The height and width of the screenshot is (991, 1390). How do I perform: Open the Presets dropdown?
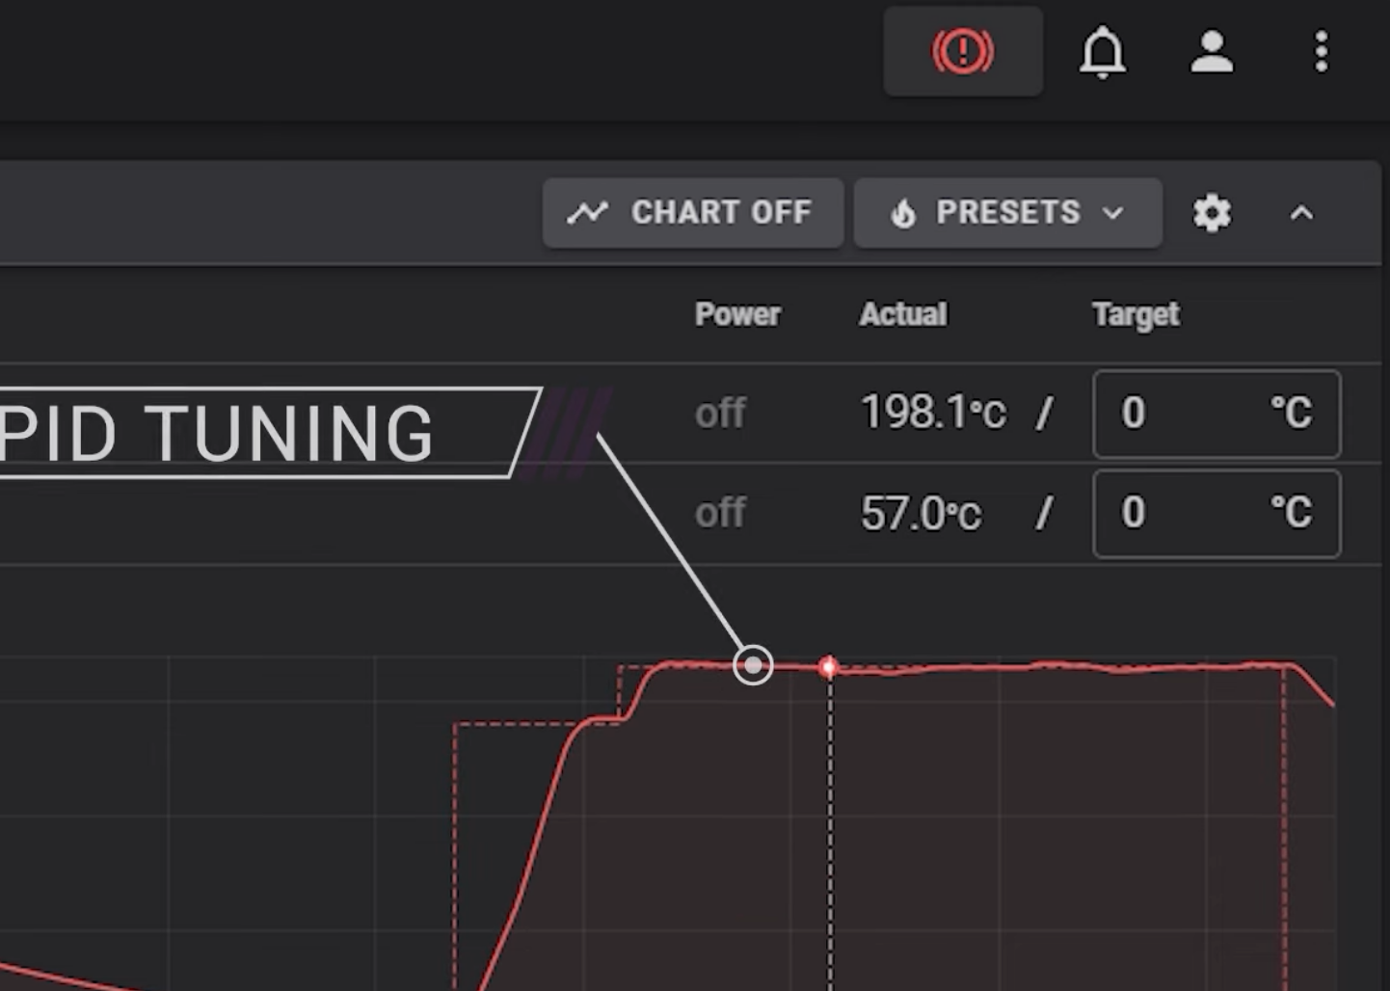(1007, 213)
